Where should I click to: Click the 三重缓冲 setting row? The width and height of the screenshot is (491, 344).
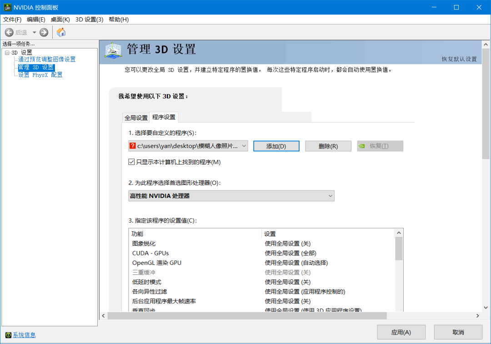coord(261,272)
